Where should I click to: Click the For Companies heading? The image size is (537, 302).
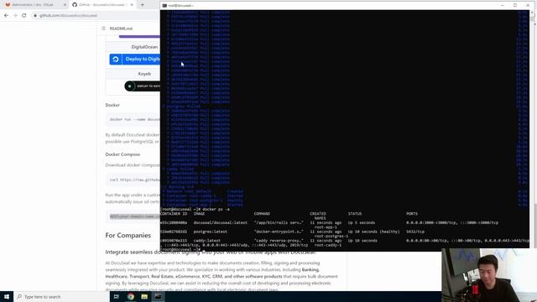pyautogui.click(x=128, y=235)
